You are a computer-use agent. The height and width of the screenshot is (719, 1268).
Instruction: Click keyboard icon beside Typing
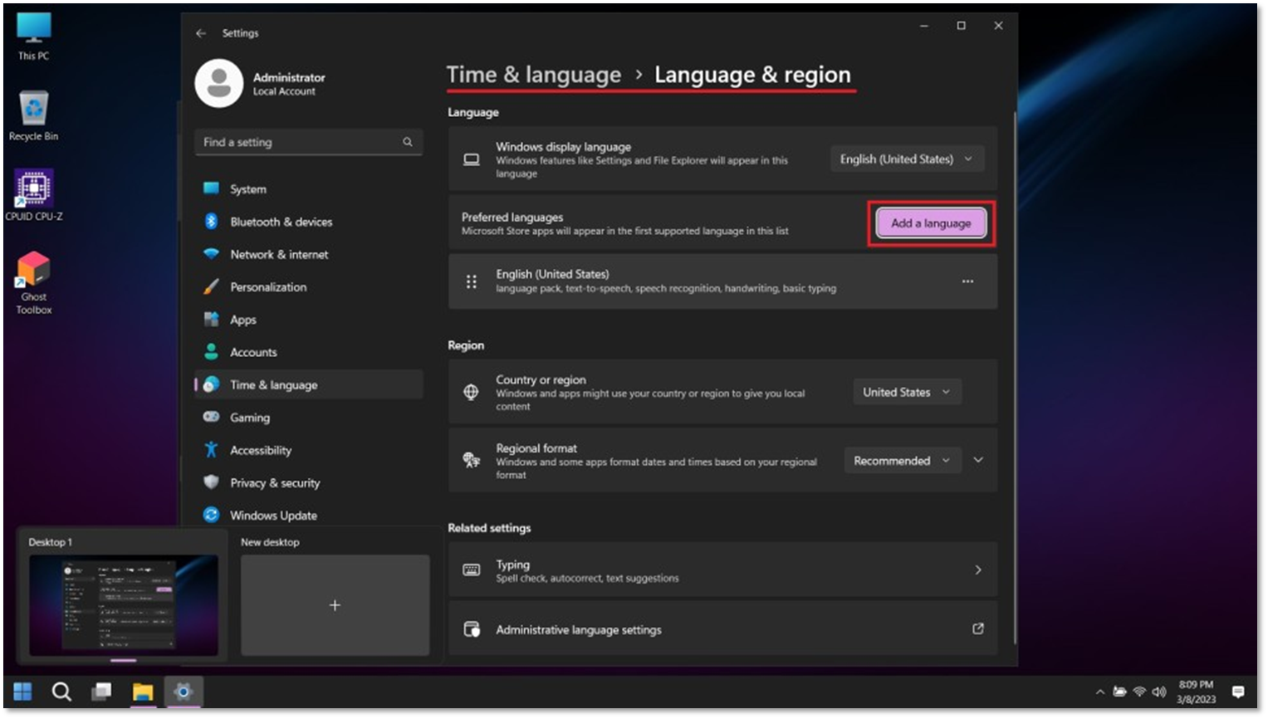point(471,570)
